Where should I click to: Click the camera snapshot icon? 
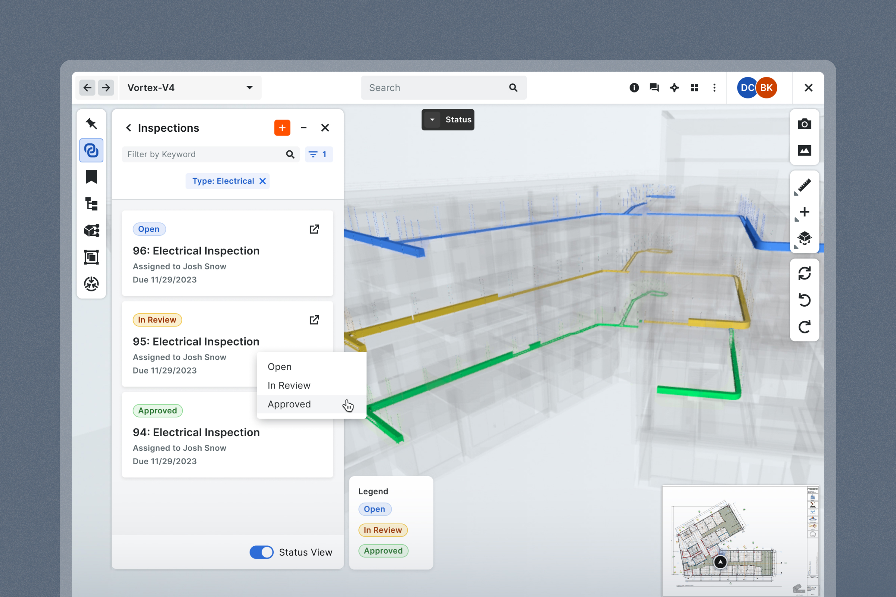point(804,124)
